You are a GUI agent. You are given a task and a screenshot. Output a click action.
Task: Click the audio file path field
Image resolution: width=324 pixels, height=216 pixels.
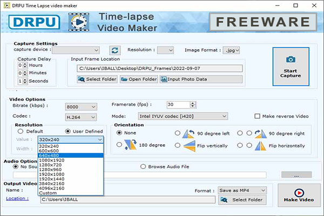click(140, 175)
